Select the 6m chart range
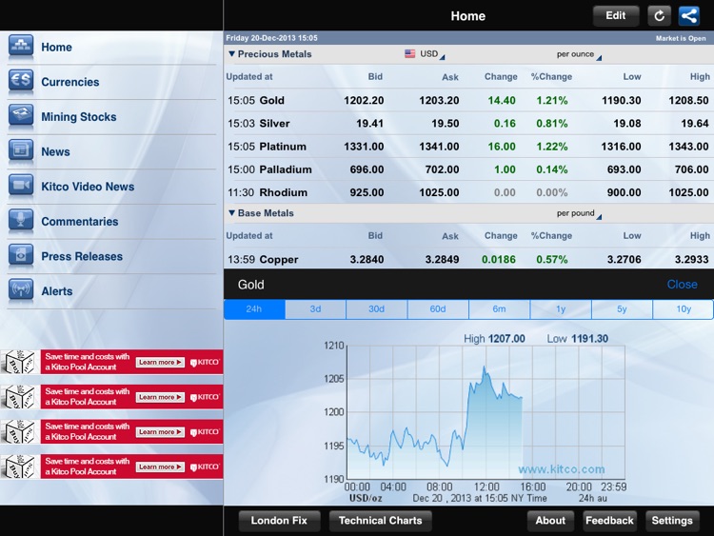Image resolution: width=714 pixels, height=536 pixels. pos(499,309)
